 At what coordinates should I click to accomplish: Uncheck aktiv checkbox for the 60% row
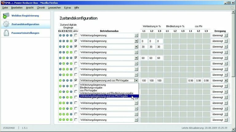[x=76, y=58]
